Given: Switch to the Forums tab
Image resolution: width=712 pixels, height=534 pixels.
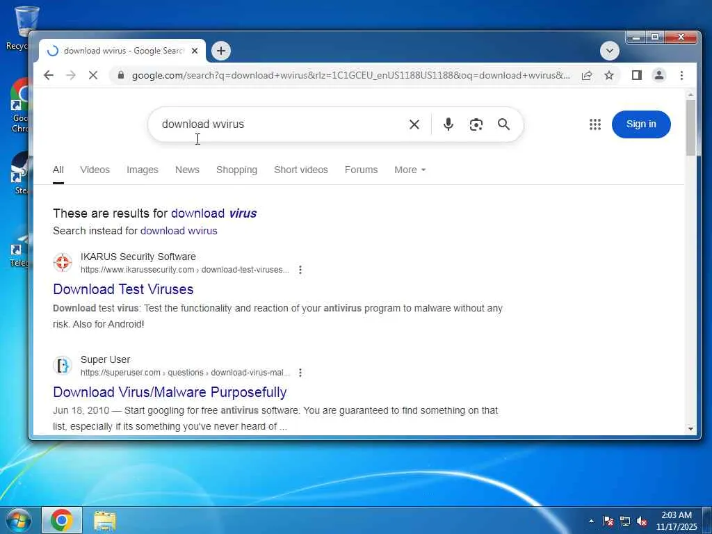Looking at the screenshot, I should 361,170.
